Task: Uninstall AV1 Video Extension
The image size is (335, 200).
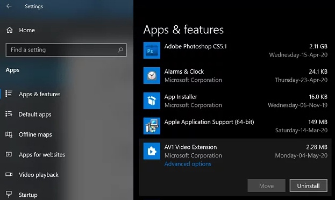Action: click(308, 185)
